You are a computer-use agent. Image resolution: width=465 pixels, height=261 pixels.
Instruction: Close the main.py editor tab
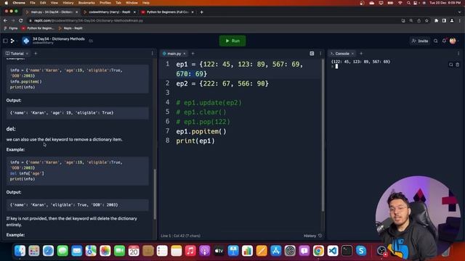click(x=185, y=54)
